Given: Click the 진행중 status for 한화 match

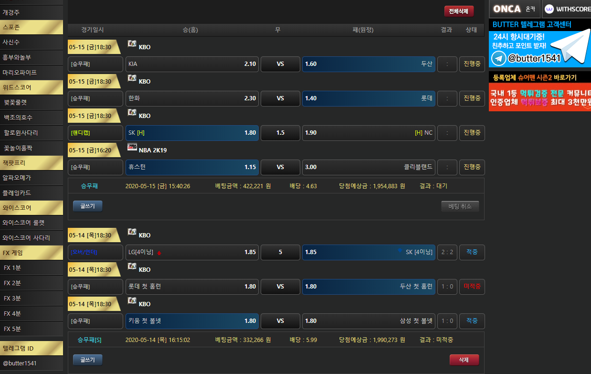Looking at the screenshot, I should (x=472, y=98).
